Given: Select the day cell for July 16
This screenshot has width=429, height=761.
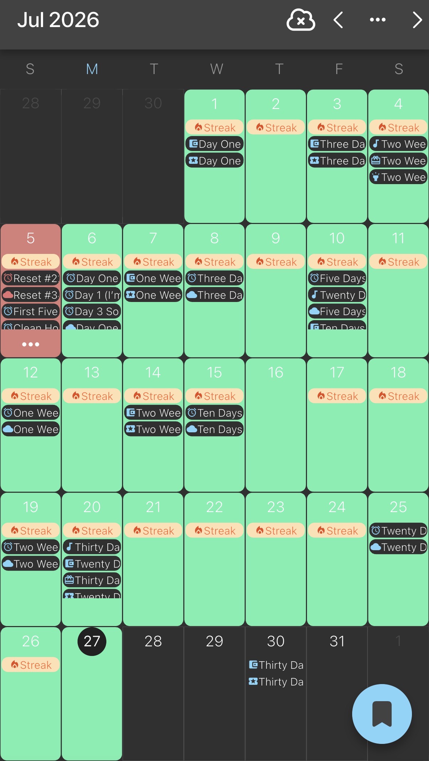Looking at the screenshot, I should [x=276, y=425].
